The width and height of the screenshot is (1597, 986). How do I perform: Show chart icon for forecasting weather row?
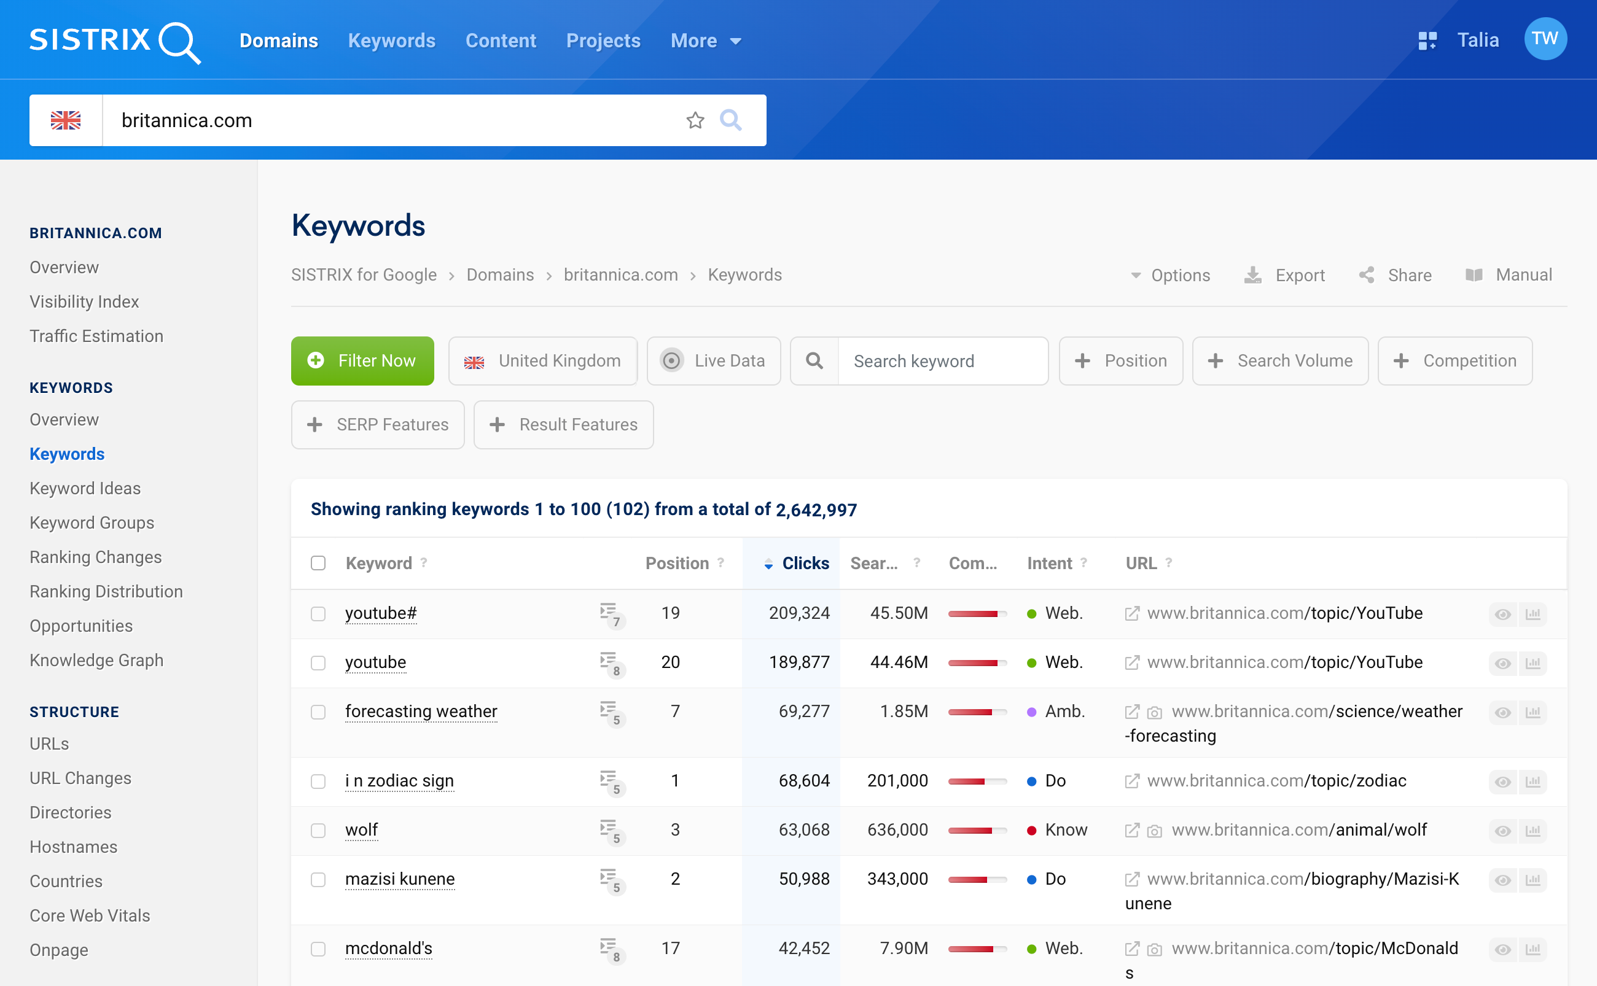1533,712
